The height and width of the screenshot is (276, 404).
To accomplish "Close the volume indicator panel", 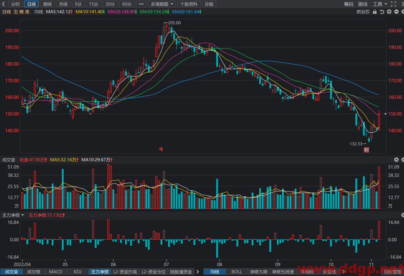I will (396, 160).
